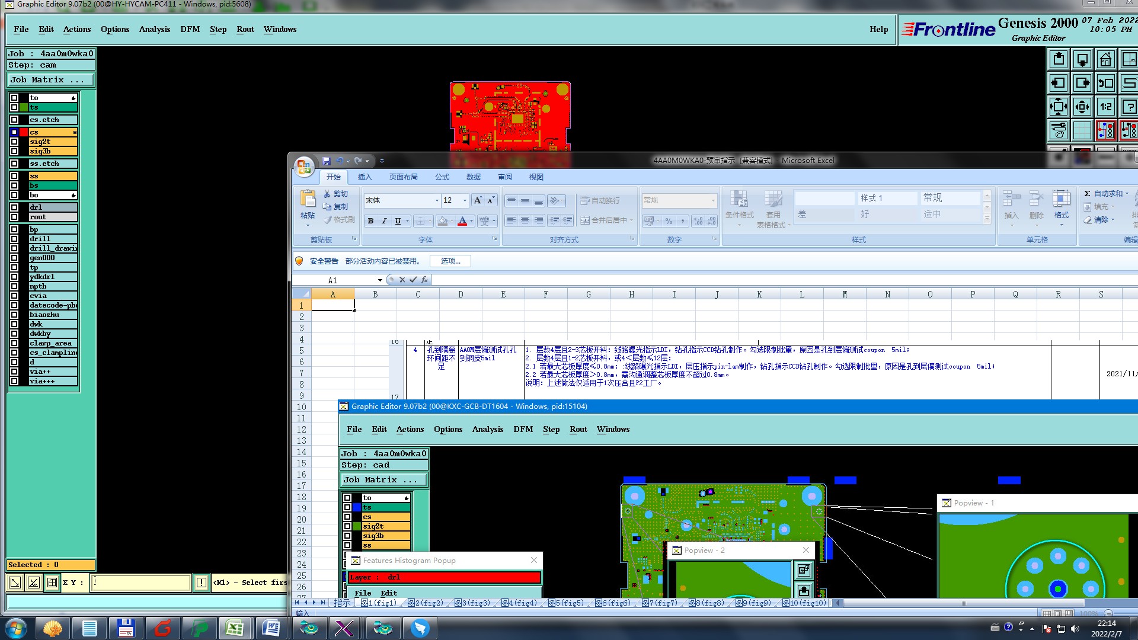This screenshot has width=1138, height=640.
Task: Switch to the 插入 ribbon tab
Action: tap(365, 177)
